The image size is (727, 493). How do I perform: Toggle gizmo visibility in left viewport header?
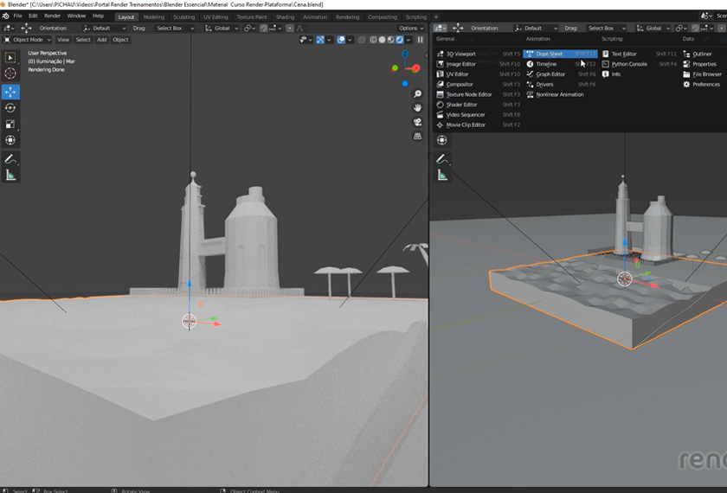click(x=320, y=40)
